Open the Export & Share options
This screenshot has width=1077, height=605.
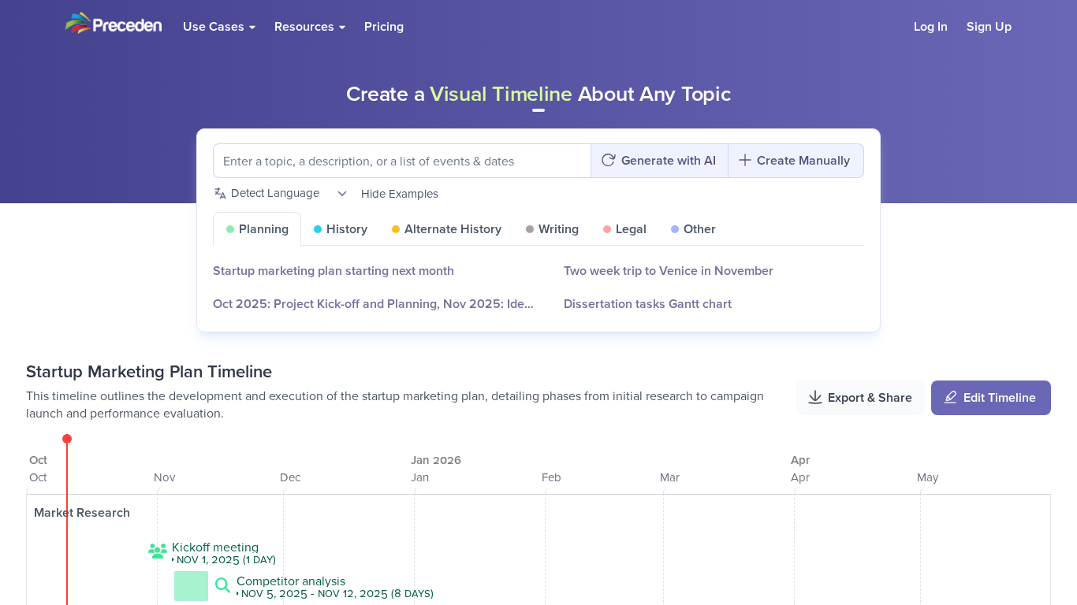coord(859,398)
